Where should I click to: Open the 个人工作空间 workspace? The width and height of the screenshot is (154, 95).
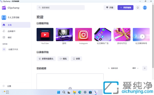click(11, 18)
